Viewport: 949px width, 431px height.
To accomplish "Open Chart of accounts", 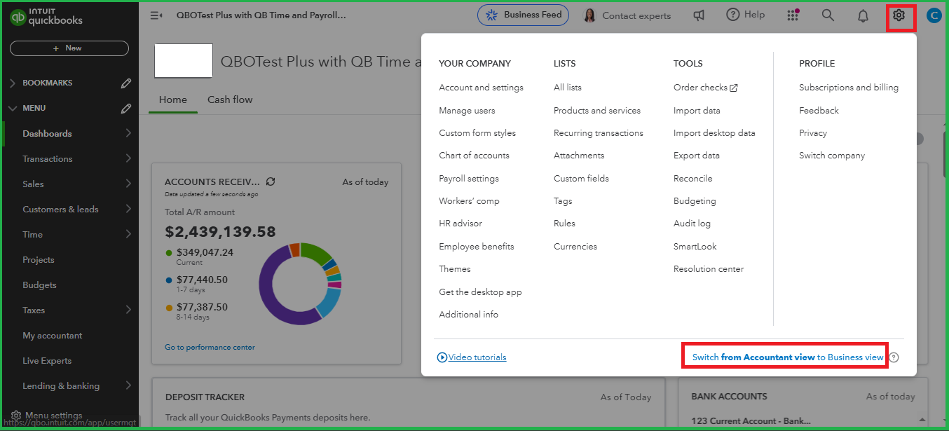I will pyautogui.click(x=474, y=156).
